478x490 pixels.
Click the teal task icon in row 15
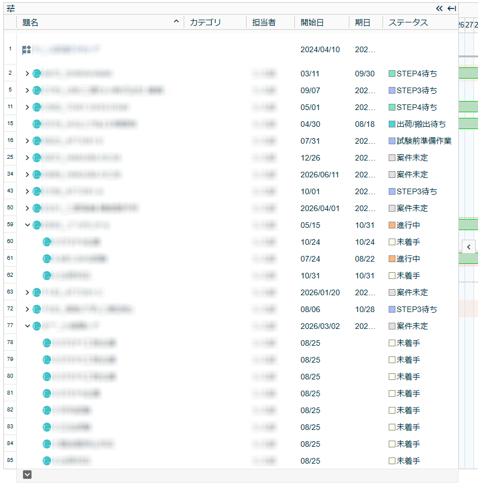[x=37, y=124]
